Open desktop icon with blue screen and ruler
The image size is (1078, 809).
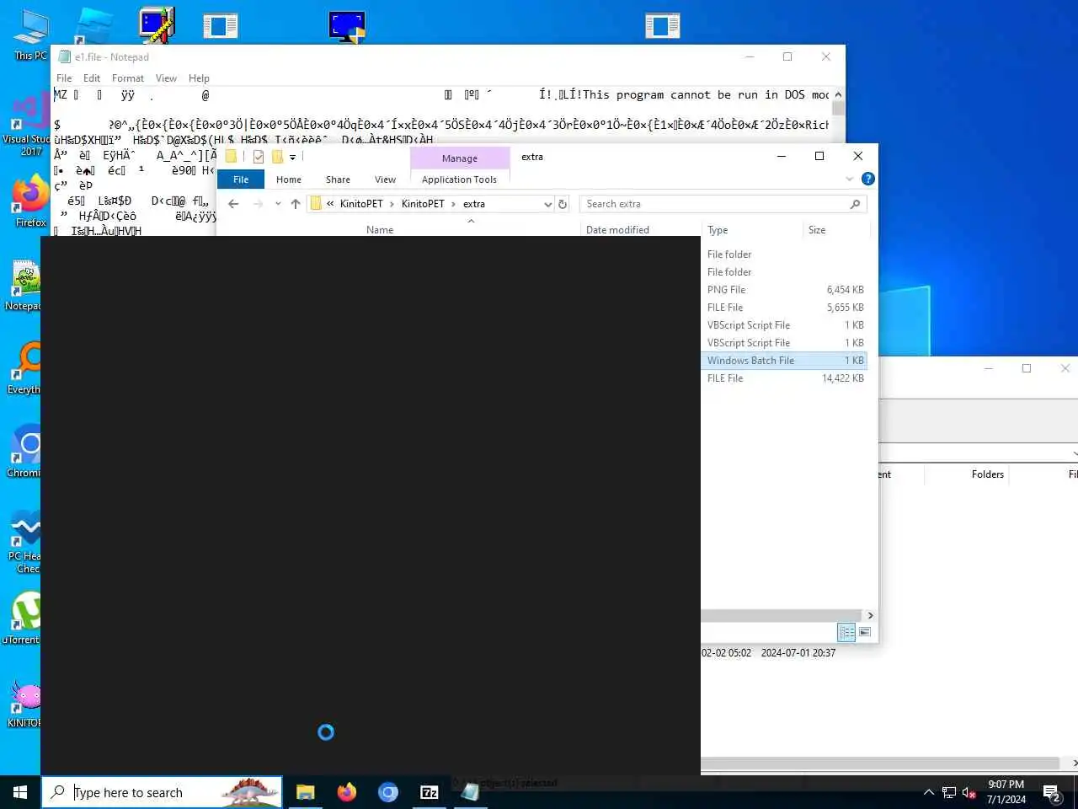tap(157, 26)
